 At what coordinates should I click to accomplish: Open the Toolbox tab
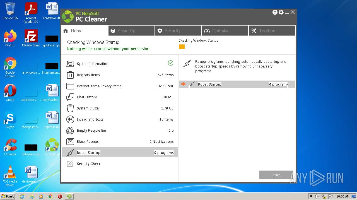[x=272, y=31]
